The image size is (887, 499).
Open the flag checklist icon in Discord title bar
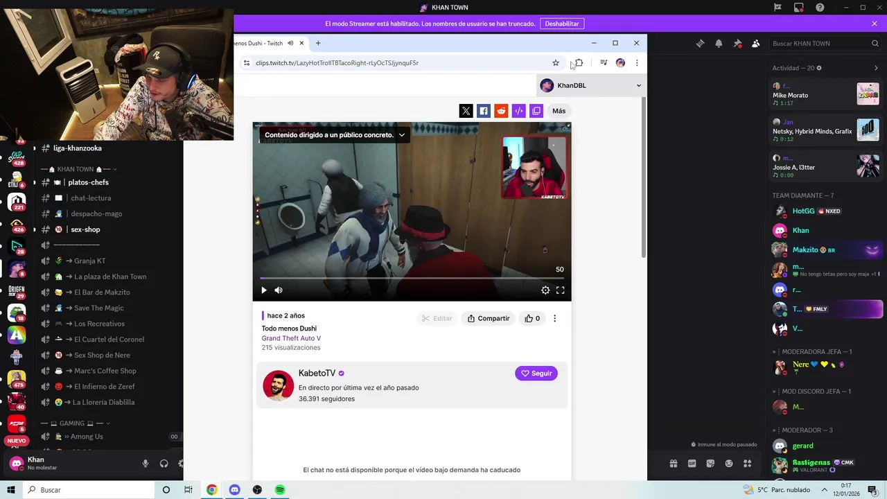(778, 8)
